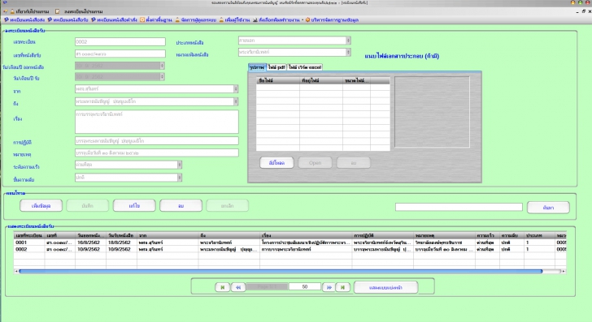Expand the date received dropdown

[162, 77]
